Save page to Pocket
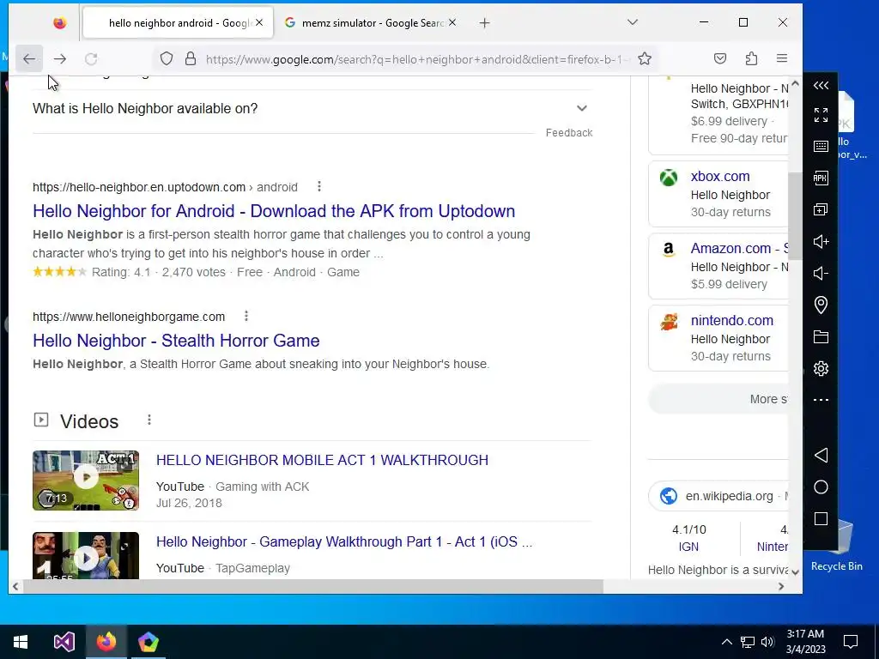 pyautogui.click(x=720, y=58)
